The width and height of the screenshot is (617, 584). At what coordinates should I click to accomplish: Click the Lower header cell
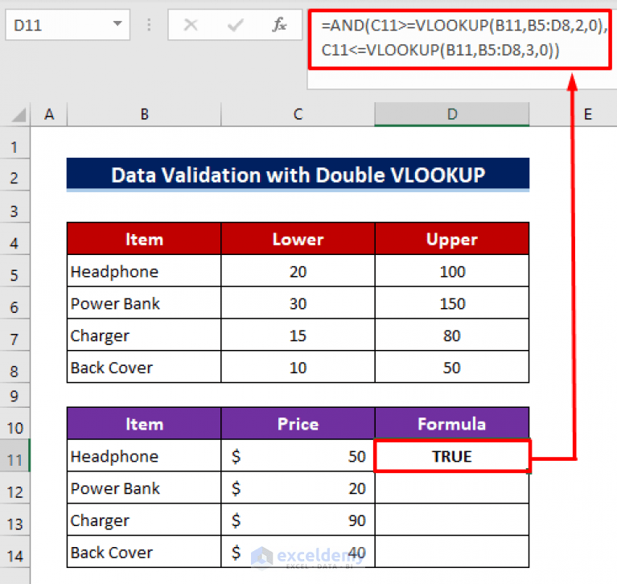tap(298, 239)
